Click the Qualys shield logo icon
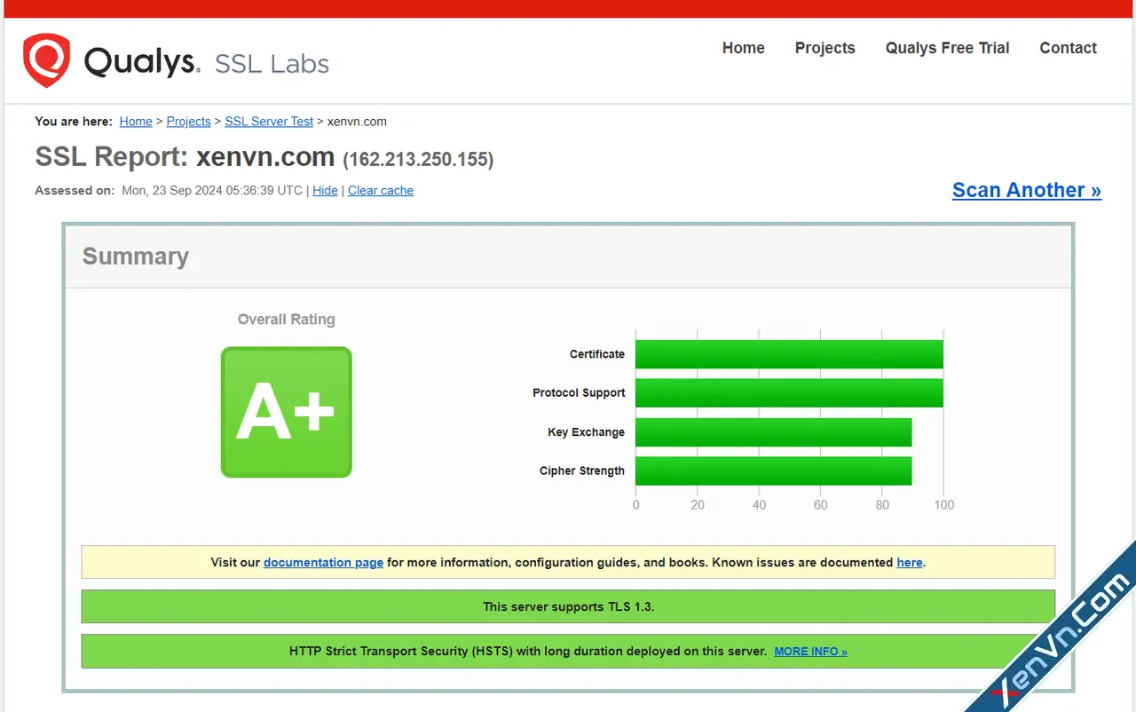The height and width of the screenshot is (712, 1136). [46, 60]
